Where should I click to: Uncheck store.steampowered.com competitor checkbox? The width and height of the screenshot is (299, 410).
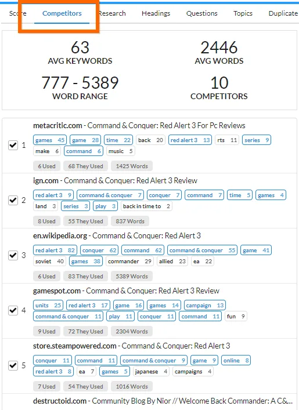[13, 365]
